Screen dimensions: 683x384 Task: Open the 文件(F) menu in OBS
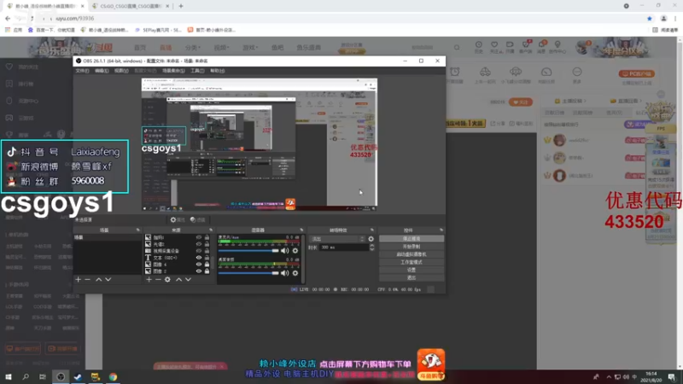[82, 71]
